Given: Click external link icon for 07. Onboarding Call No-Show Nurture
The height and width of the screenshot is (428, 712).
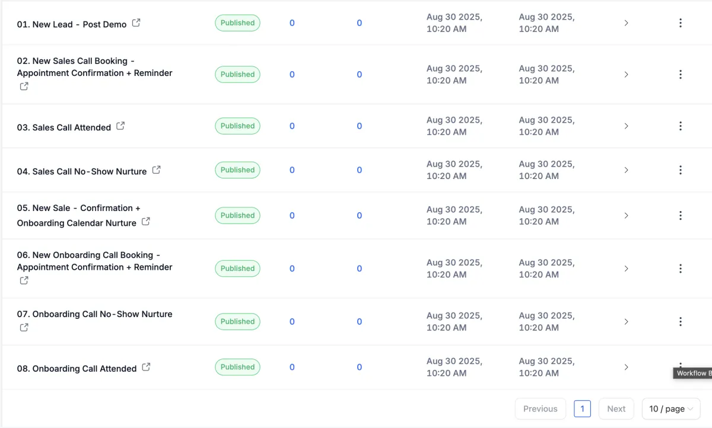Looking at the screenshot, I should [x=24, y=327].
